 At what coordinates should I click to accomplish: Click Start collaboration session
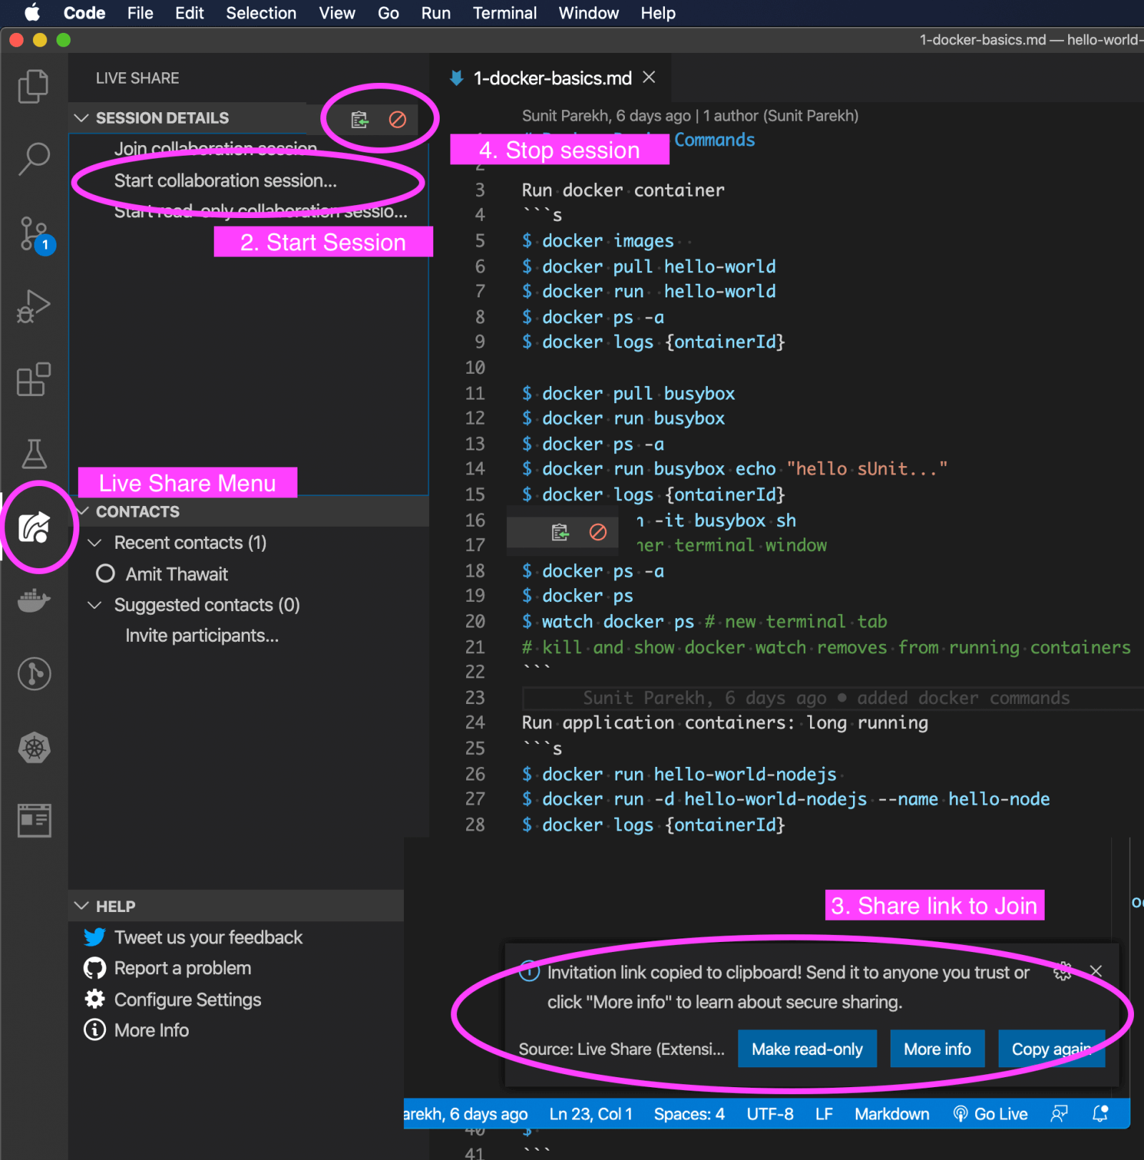(225, 181)
